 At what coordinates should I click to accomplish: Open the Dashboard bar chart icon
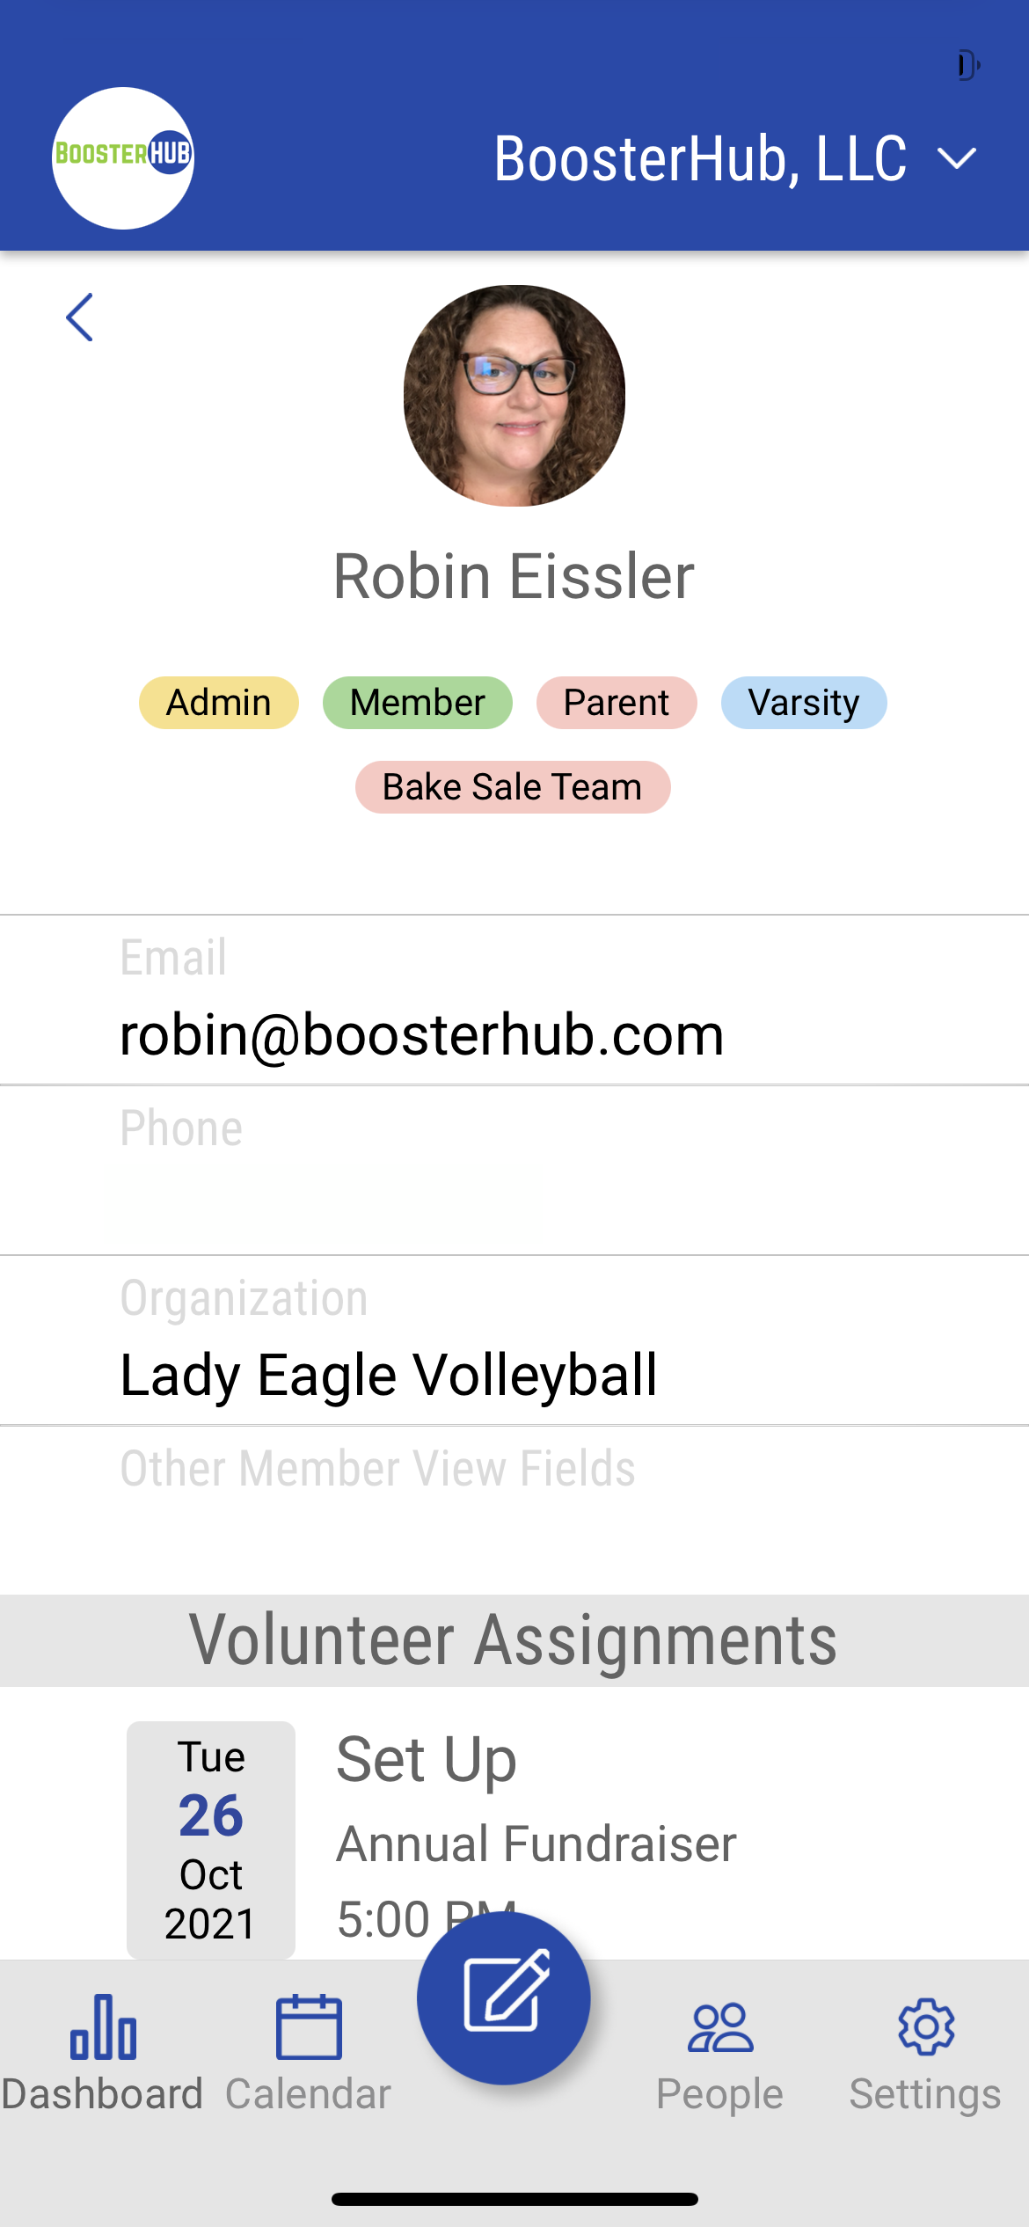103,2027
